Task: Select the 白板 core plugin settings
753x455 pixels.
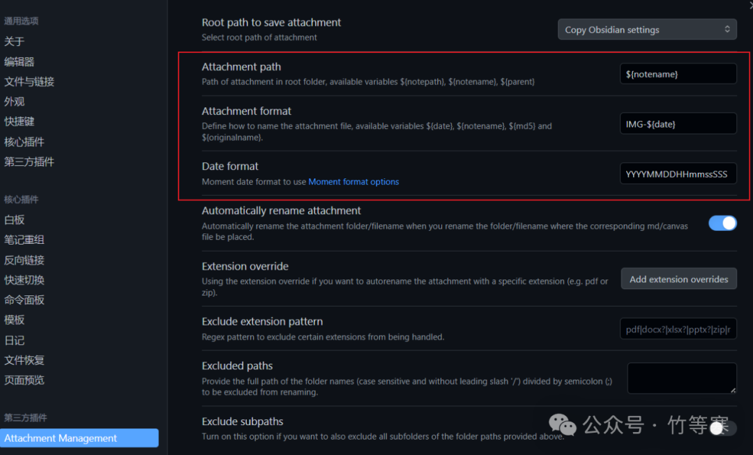Action: pos(15,219)
